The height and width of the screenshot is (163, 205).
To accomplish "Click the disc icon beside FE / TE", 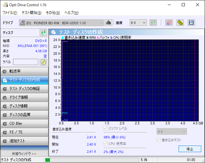I will [x=5, y=132].
